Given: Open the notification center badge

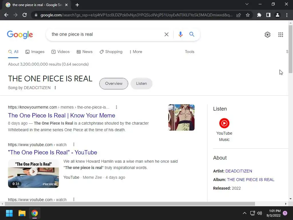Looking at the screenshot, I should (x=285, y=213).
